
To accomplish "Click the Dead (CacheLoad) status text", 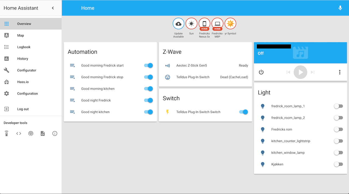I will [234, 77].
